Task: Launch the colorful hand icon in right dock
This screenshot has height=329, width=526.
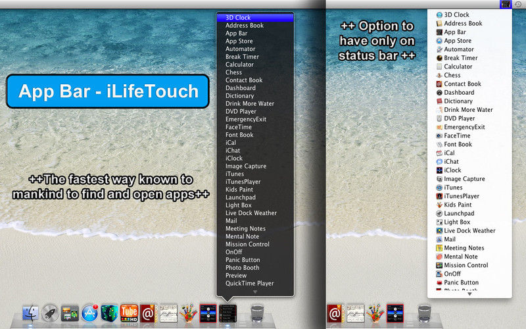Action: [x=375, y=313]
